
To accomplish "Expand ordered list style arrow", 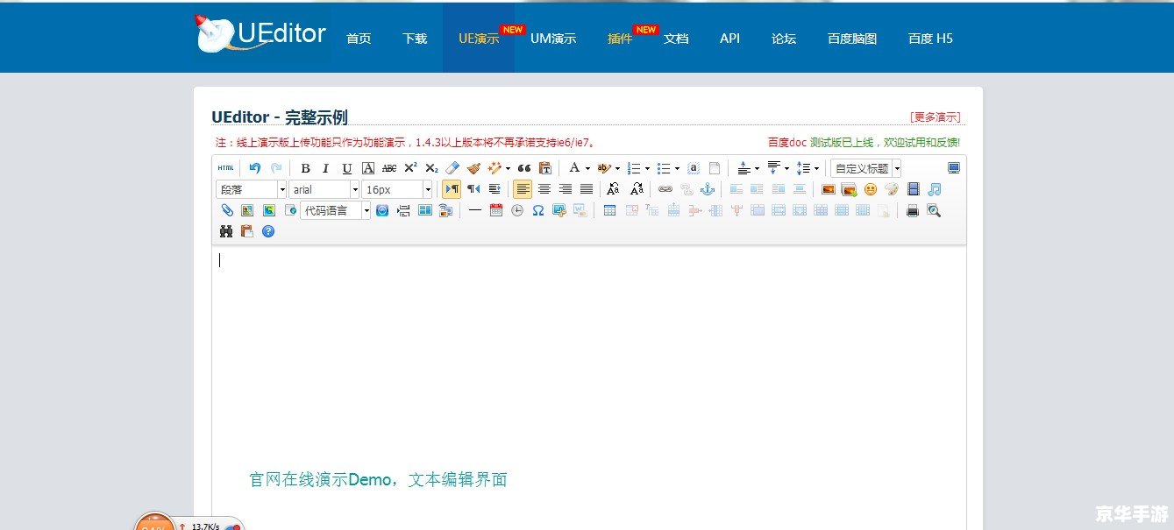I will [x=647, y=168].
